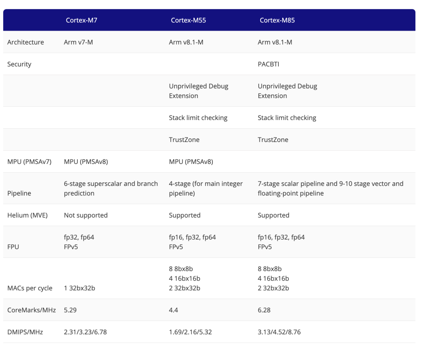Click DMIPS/MHz value 2.31/3.23/6.78
Viewport: 424px width, 352px height.
pos(85,332)
